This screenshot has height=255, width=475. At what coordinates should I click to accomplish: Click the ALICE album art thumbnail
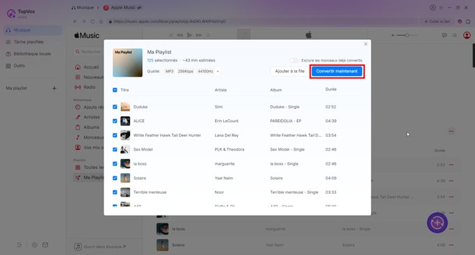click(125, 121)
